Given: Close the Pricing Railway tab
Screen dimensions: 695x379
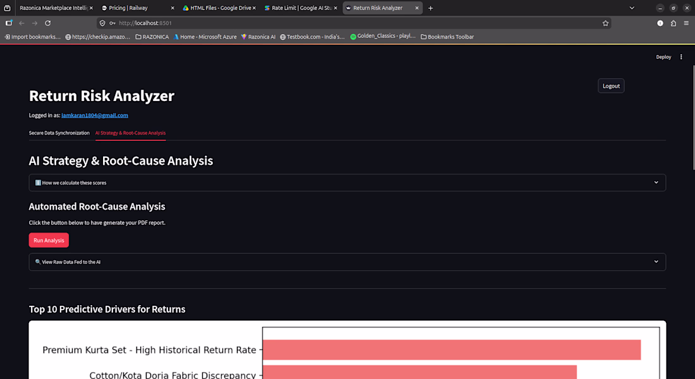Looking at the screenshot, I should click(x=172, y=8).
